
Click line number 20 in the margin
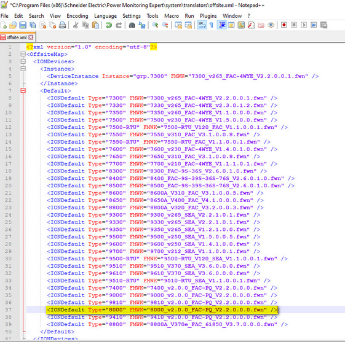tap(8, 185)
